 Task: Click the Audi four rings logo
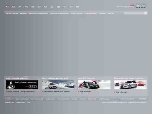click(141, 6)
